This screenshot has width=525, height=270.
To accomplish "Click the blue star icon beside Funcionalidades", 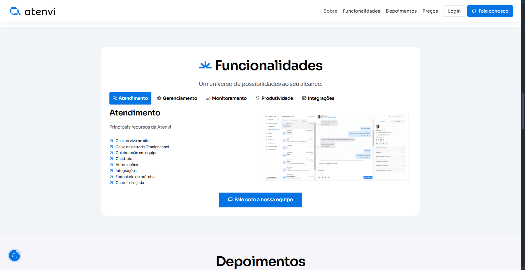I will 205,65.
